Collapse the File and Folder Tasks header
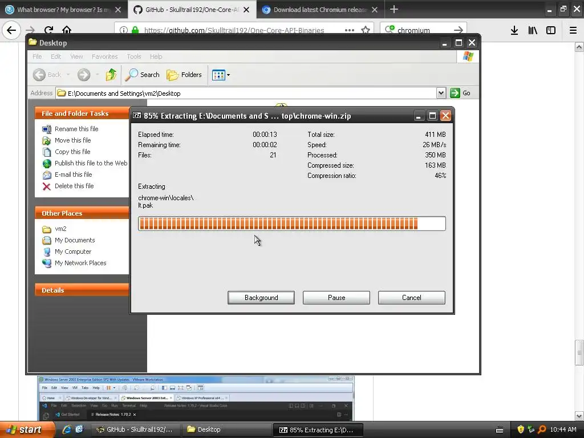This screenshot has width=584, height=438. click(82, 113)
